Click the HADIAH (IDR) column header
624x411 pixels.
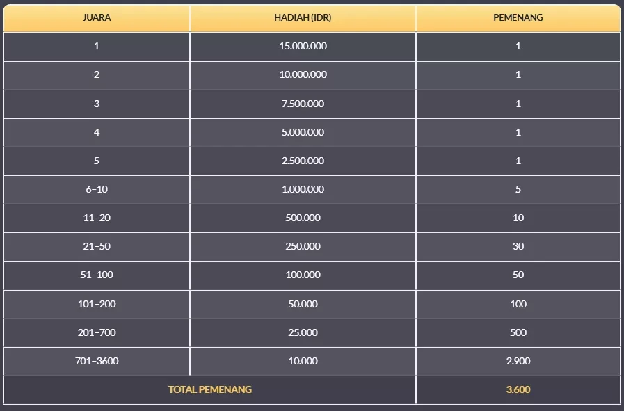(x=303, y=18)
